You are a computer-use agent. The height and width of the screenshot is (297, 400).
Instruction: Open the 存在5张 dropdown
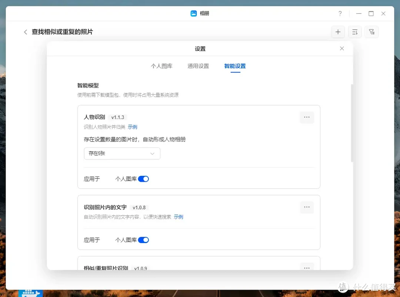coord(122,153)
